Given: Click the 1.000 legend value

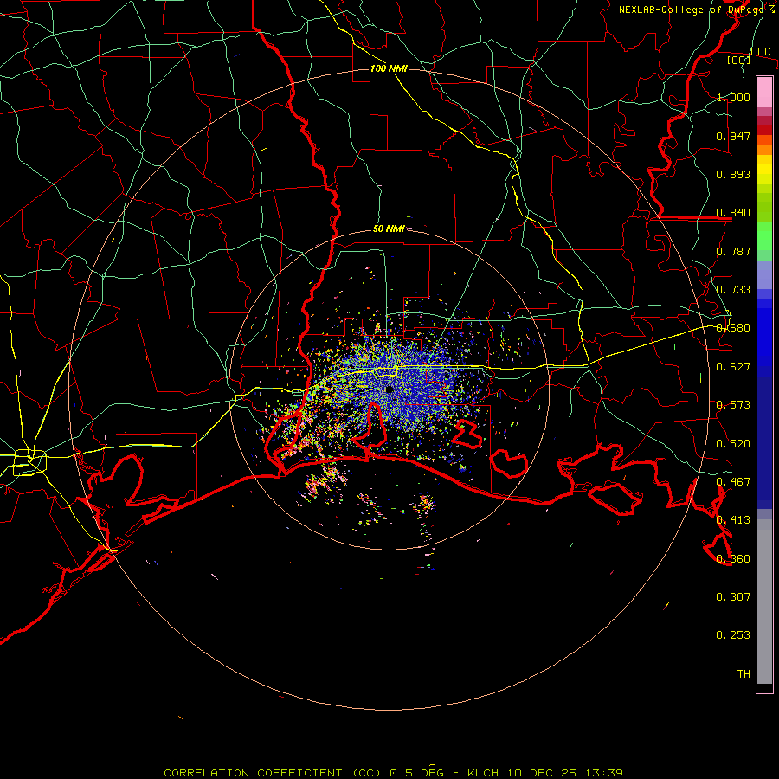Looking at the screenshot, I should pyautogui.click(x=733, y=97).
